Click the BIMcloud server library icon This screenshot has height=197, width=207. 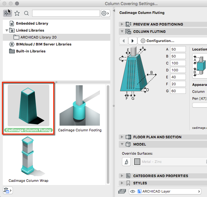(x=12, y=44)
